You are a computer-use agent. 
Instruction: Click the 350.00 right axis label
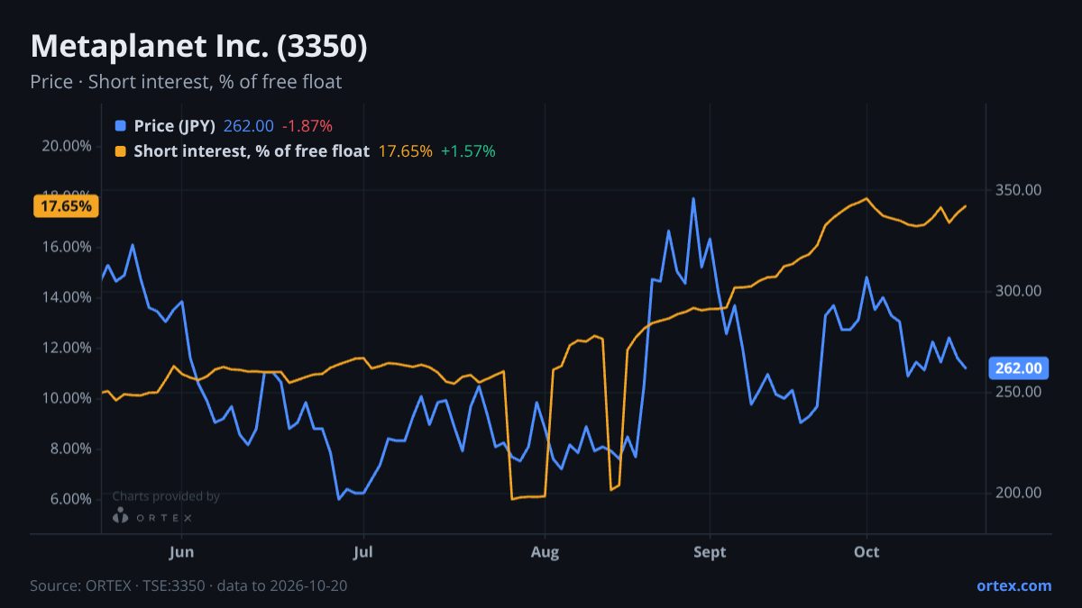click(1019, 190)
